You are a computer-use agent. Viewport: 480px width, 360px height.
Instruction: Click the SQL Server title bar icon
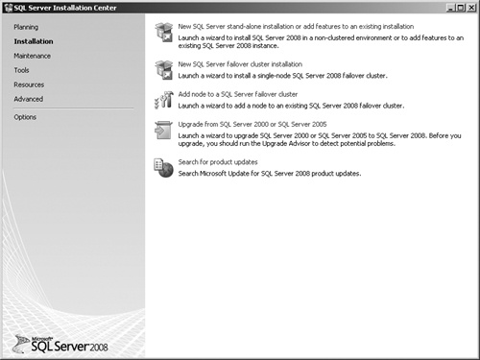click(x=9, y=8)
